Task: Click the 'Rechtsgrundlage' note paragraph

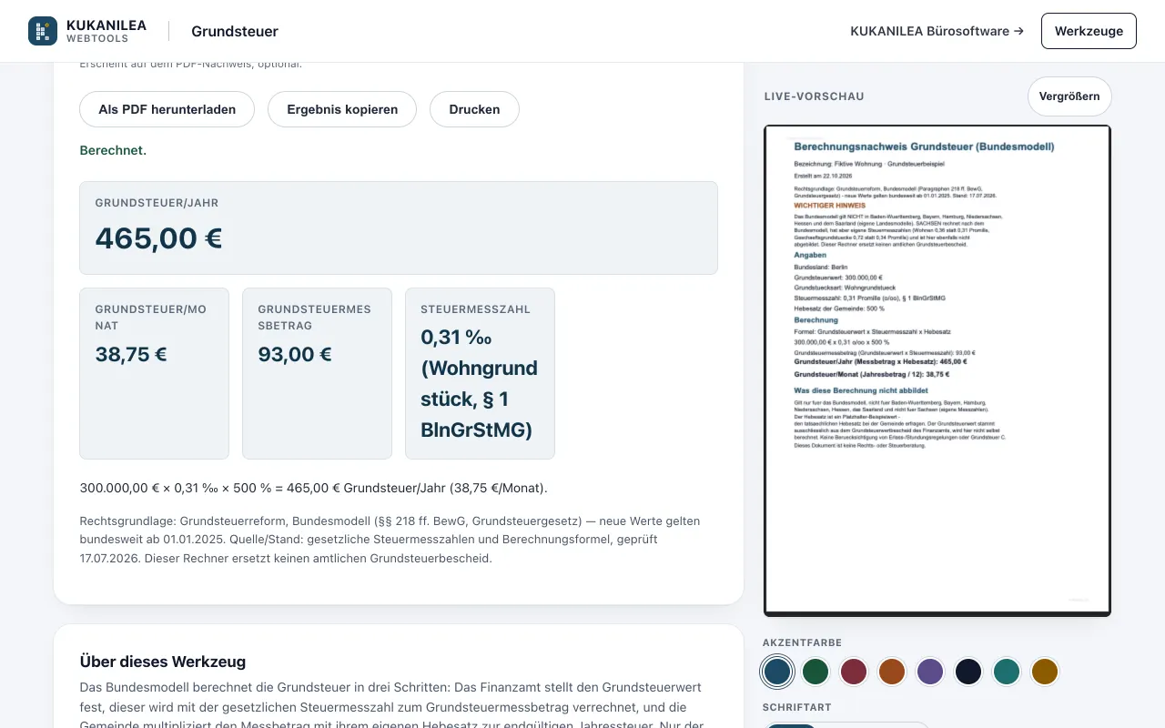Action: point(390,540)
